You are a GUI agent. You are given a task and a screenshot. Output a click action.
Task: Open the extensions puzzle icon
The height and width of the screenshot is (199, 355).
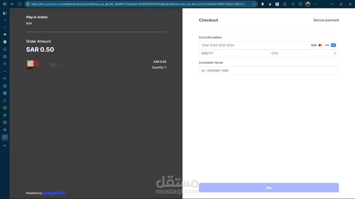click(285, 4)
